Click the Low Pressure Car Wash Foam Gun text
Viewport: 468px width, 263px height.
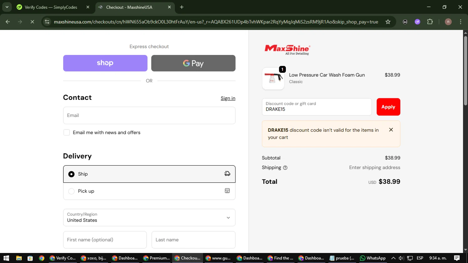coord(327,75)
